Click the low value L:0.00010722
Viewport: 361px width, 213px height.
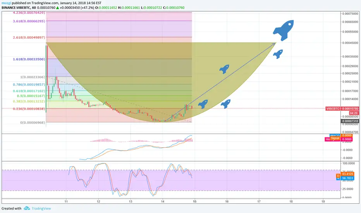[x=151, y=8]
